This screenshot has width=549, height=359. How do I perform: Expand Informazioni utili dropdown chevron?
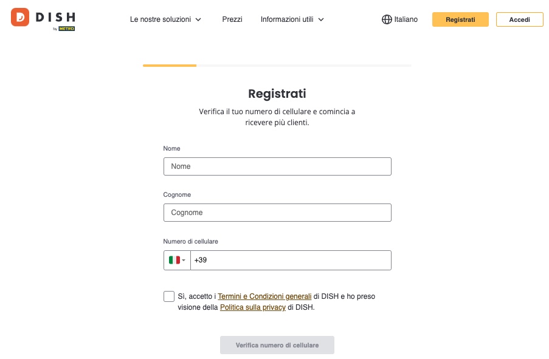[321, 19]
